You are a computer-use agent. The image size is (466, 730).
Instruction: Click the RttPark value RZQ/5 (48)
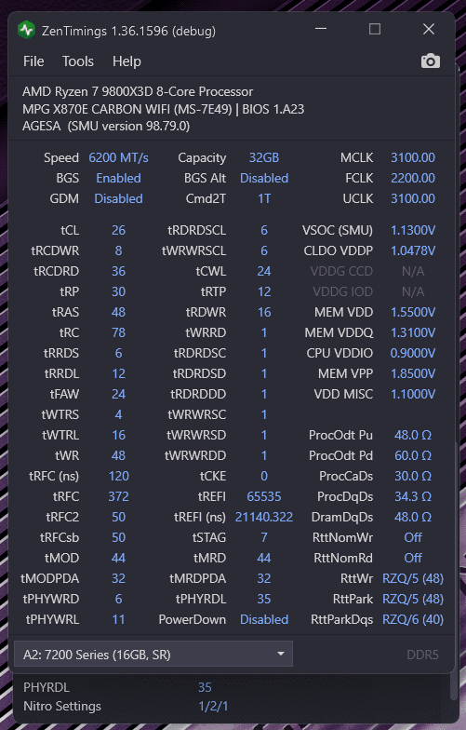tap(413, 600)
